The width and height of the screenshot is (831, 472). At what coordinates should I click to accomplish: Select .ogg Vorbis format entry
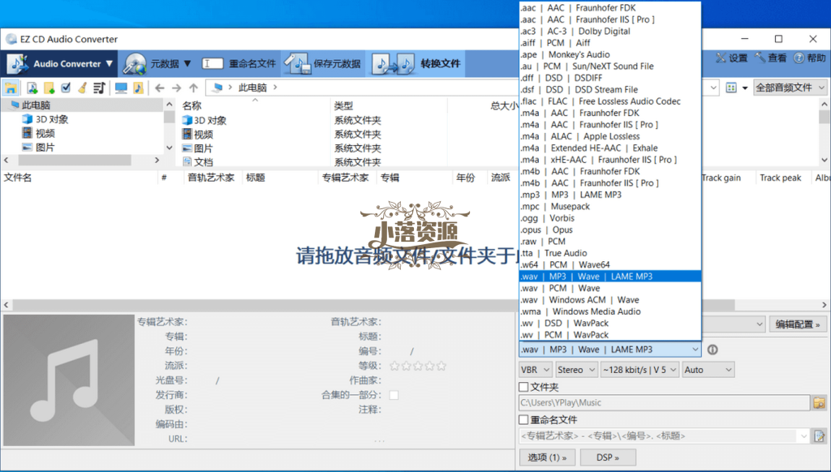pyautogui.click(x=610, y=217)
